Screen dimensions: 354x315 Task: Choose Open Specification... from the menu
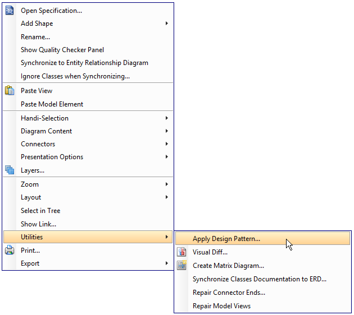[x=88, y=11]
